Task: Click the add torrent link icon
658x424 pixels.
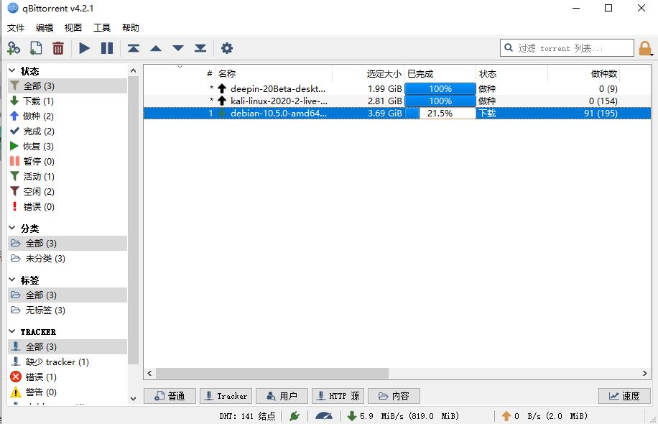Action: pos(14,48)
